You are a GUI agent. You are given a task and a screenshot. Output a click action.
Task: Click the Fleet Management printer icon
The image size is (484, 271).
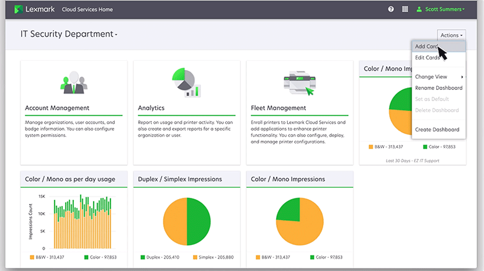point(299,82)
